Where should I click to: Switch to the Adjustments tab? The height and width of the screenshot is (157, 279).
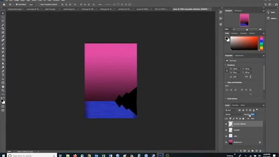pos(239,56)
